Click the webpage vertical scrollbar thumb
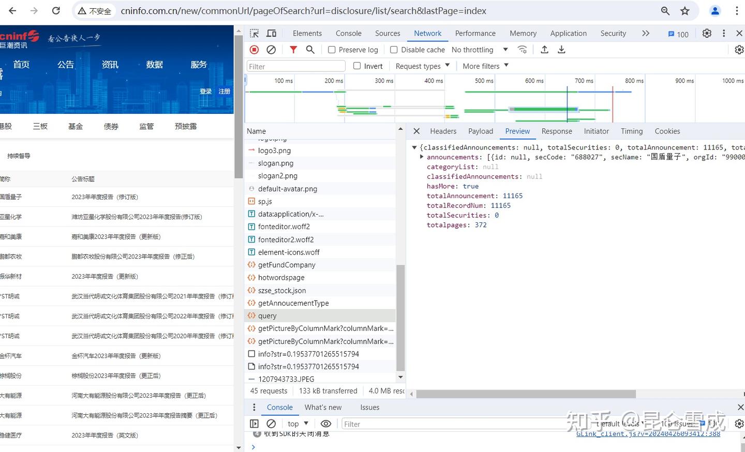 [x=239, y=107]
